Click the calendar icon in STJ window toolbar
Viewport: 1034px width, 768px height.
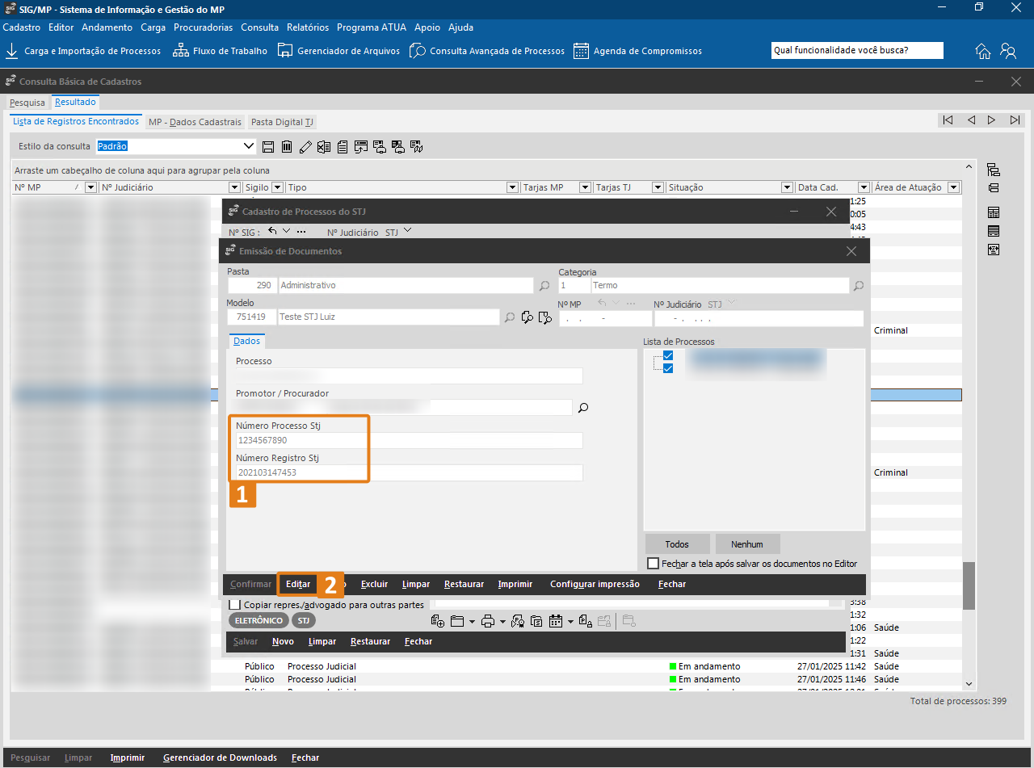pyautogui.click(x=556, y=621)
